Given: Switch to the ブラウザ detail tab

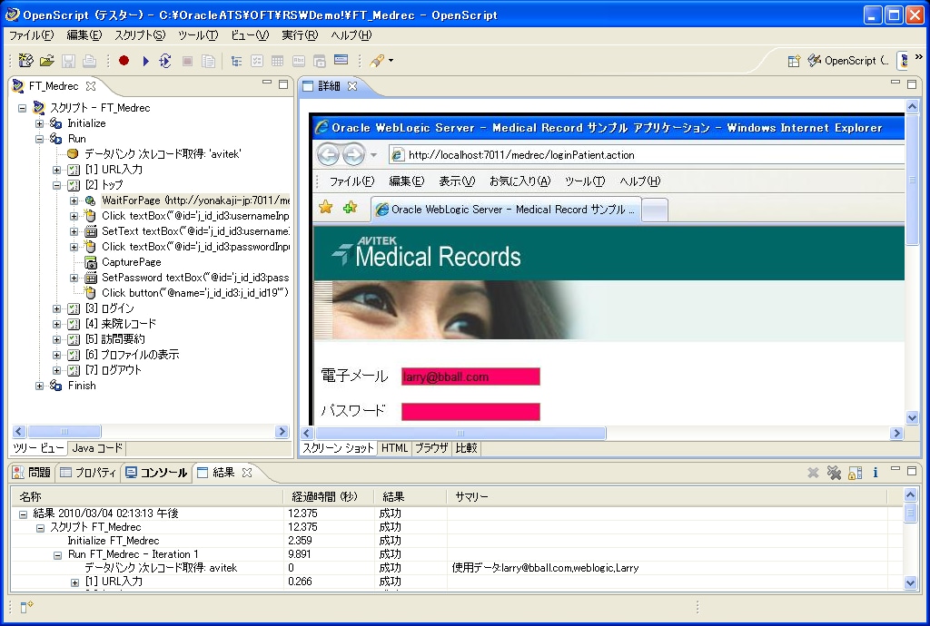Looking at the screenshot, I should pyautogui.click(x=431, y=448).
